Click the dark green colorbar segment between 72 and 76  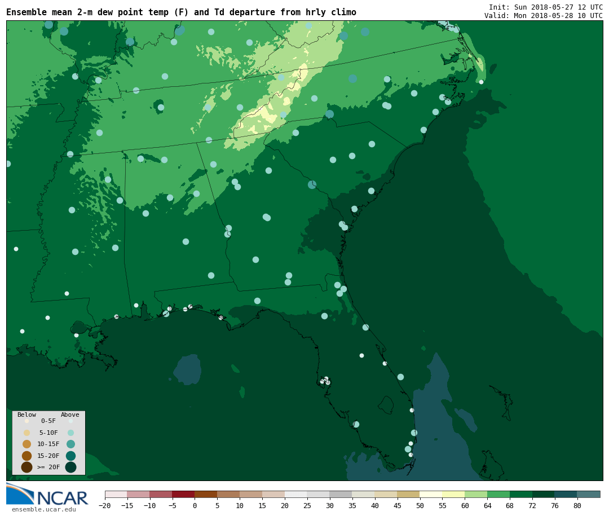point(544,495)
